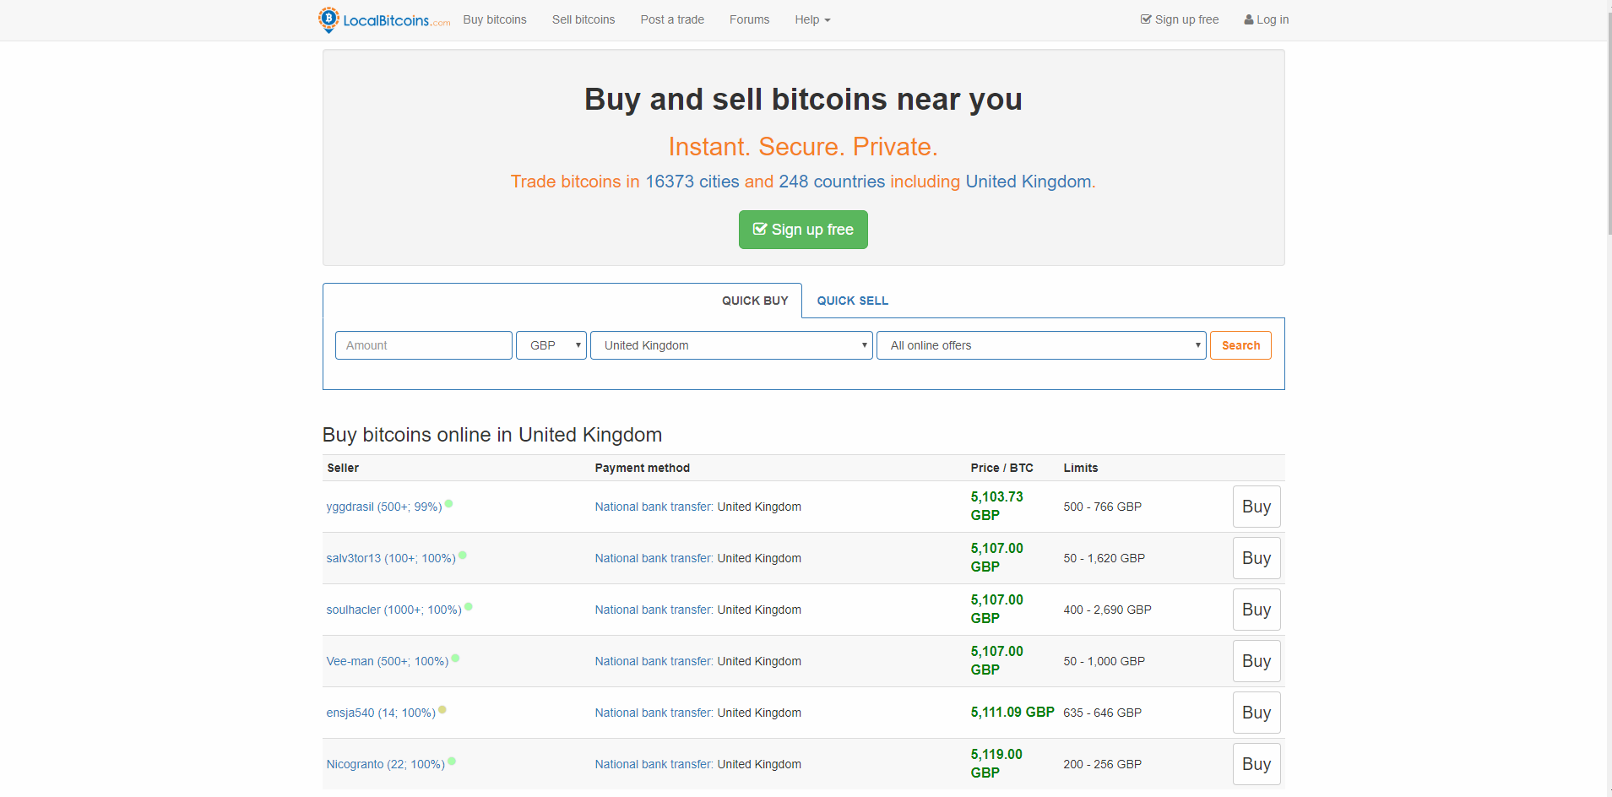Open seller Vee-man profile
Image resolution: width=1612 pixels, height=797 pixels.
tap(388, 661)
